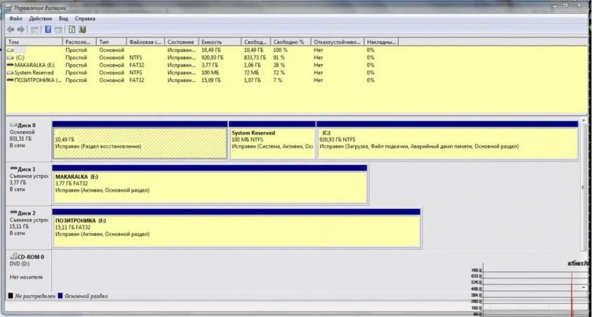Click the Нет носителя status text
592x317 pixels.
pos(26,277)
